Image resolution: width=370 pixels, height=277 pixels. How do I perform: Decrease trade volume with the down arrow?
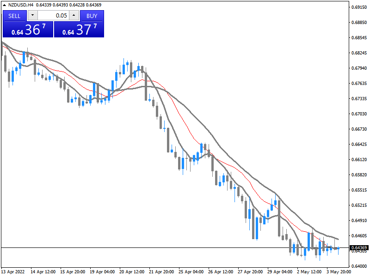pyautogui.click(x=32, y=16)
